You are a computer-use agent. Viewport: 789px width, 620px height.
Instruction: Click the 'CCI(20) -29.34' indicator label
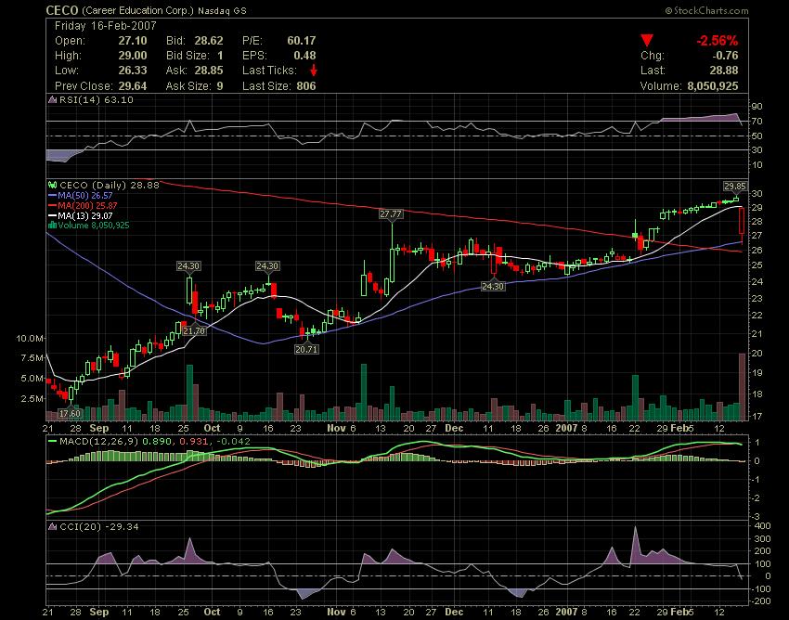click(x=98, y=527)
